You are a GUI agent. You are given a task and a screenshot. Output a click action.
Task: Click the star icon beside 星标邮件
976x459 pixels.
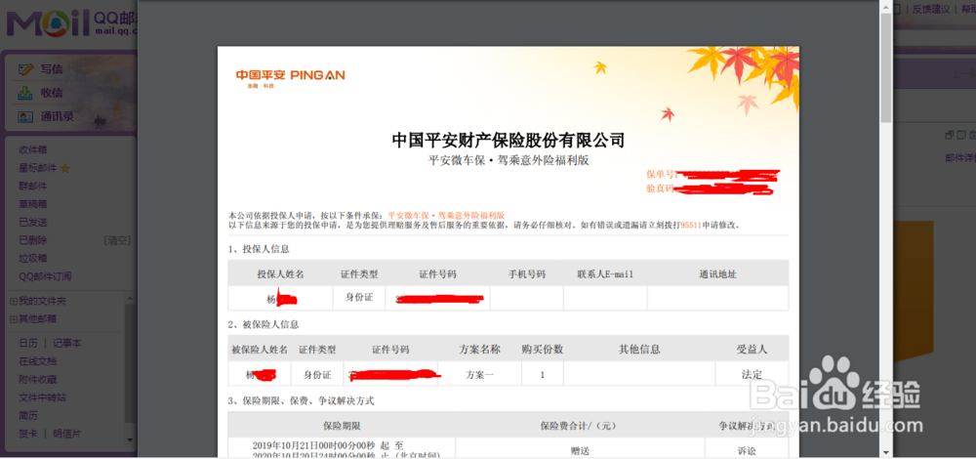[65, 168]
